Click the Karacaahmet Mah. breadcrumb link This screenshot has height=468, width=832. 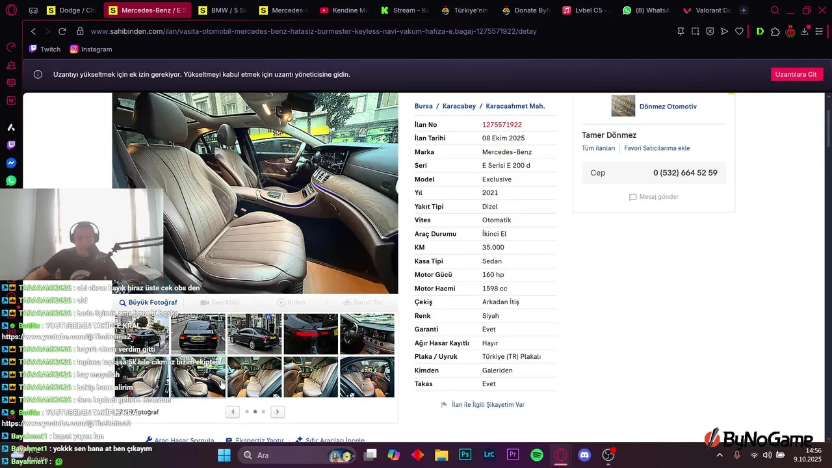pos(515,106)
